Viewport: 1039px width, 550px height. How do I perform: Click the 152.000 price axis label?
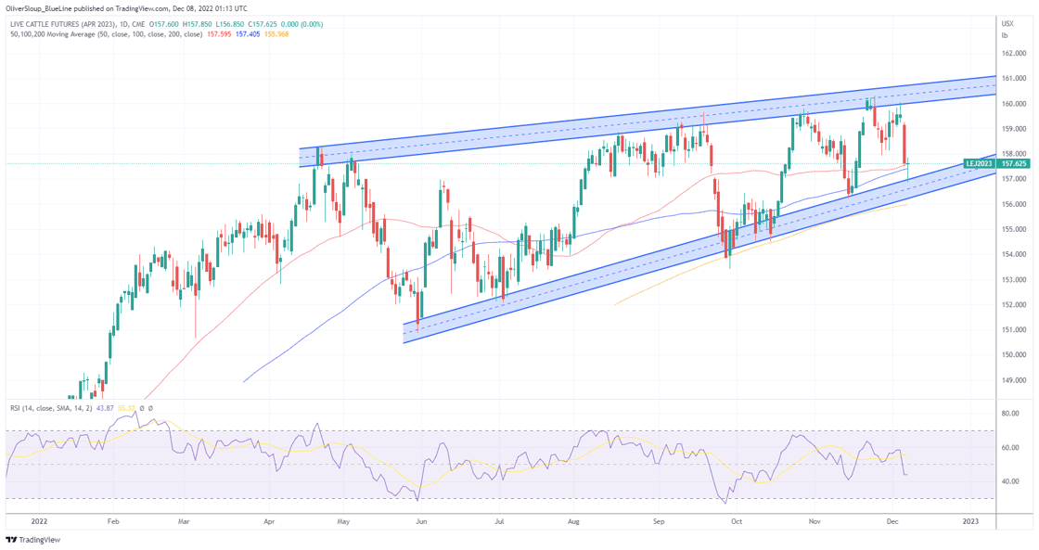click(x=1014, y=305)
